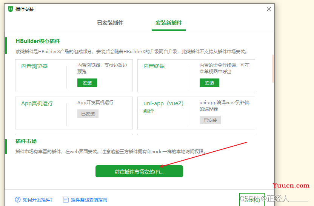Switch to the 已安装插件 tab
The width and height of the screenshot is (314, 206).
click(110, 23)
